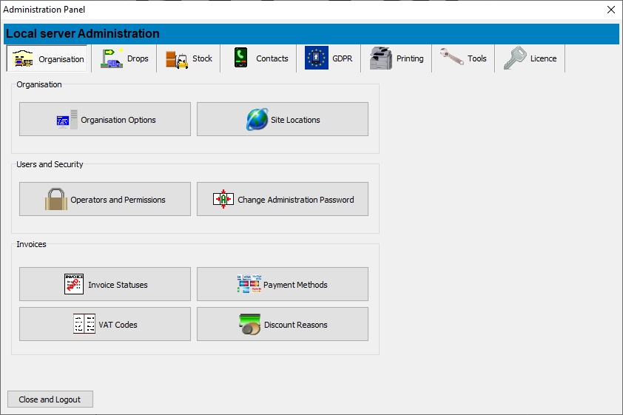Switch to the Drops tab
The height and width of the screenshot is (415, 623).
coord(124,58)
